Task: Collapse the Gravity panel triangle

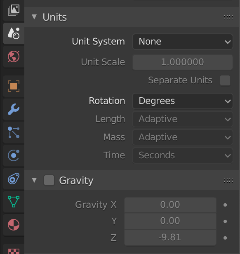Action: [x=34, y=180]
